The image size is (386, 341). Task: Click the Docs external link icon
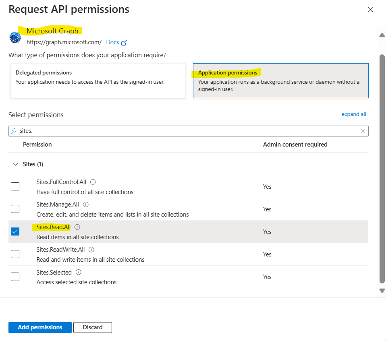click(124, 42)
